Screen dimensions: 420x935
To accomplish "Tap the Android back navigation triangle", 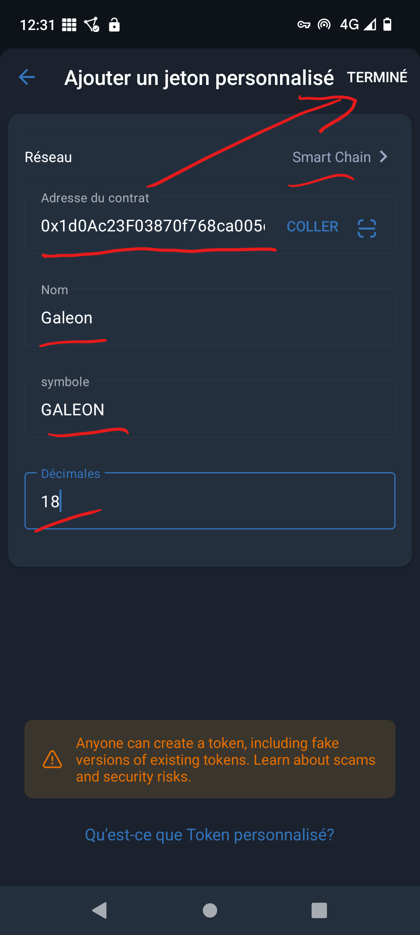I will (100, 910).
